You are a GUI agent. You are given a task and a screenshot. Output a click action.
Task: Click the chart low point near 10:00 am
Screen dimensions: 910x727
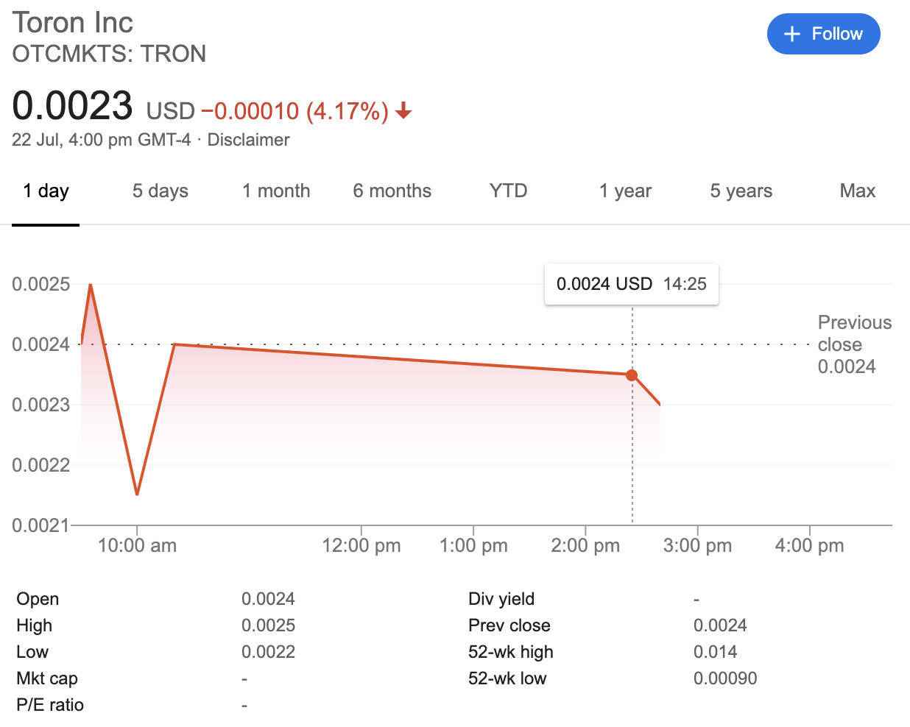137,494
